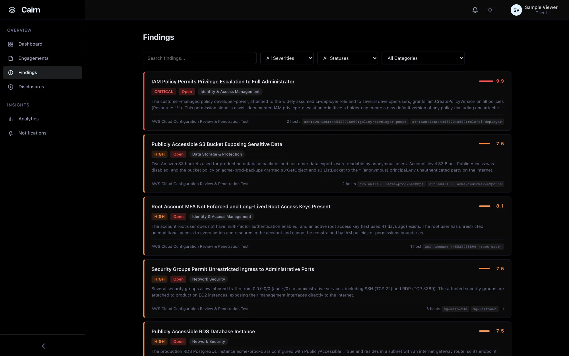Click the HIGH badge on S3 Bucket finding
This screenshot has height=356, width=569.
(x=159, y=154)
